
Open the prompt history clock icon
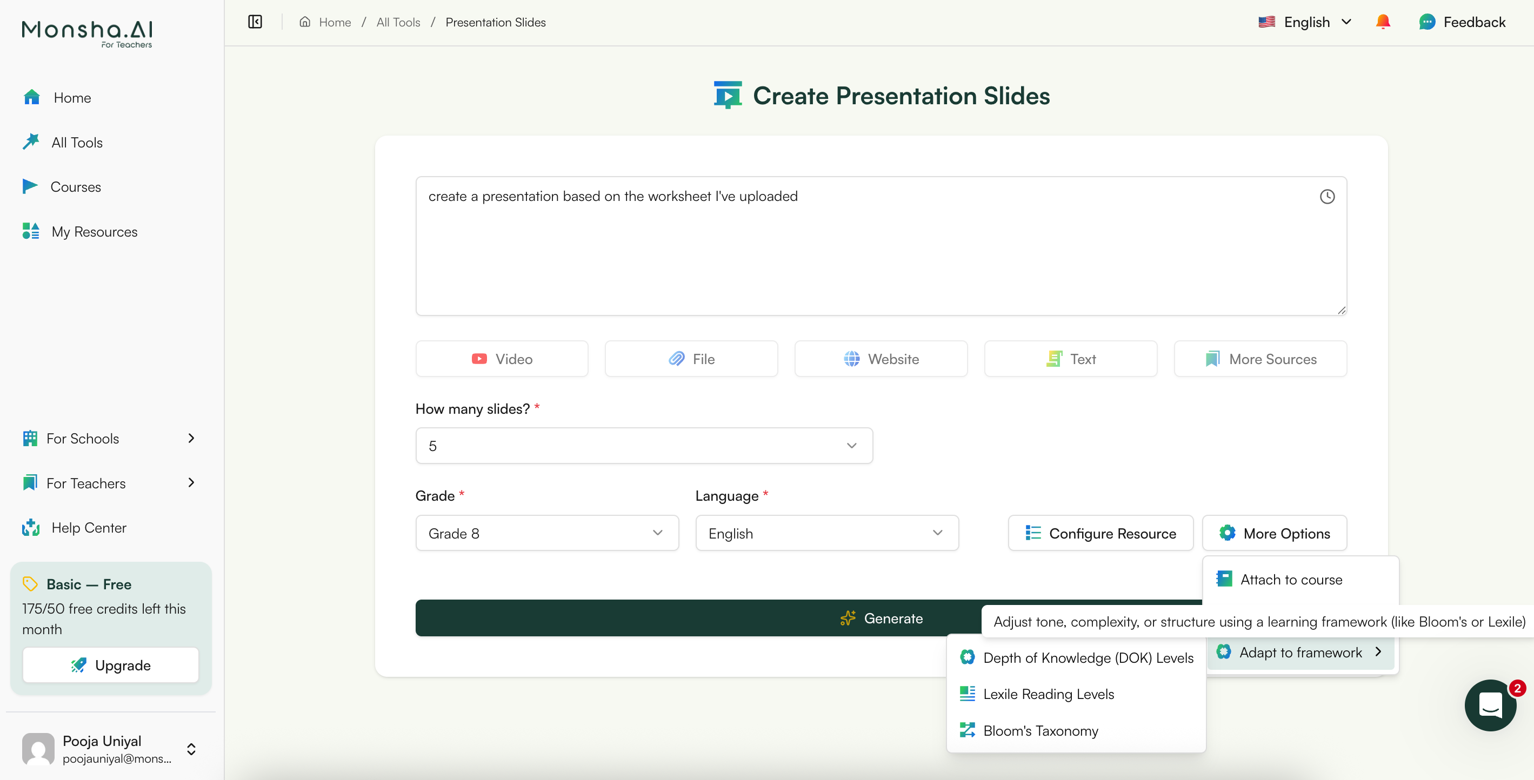coord(1327,196)
